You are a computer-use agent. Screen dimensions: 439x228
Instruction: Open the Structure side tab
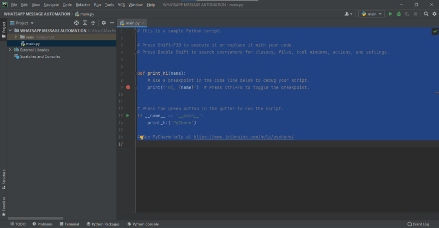coord(3,179)
